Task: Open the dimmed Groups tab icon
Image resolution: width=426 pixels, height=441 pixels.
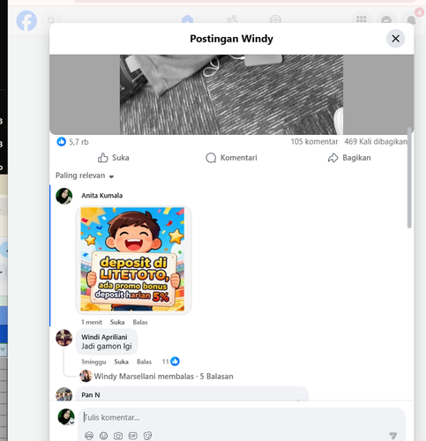Action: (275, 19)
